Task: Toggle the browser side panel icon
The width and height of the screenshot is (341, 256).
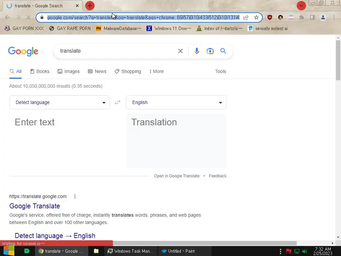Action: 312,17
